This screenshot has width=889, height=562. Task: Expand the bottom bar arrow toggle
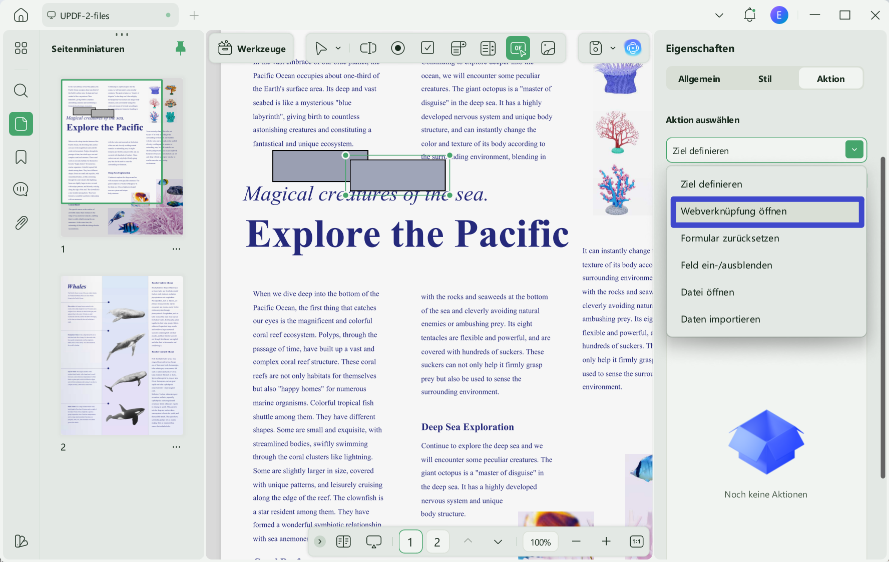320,541
